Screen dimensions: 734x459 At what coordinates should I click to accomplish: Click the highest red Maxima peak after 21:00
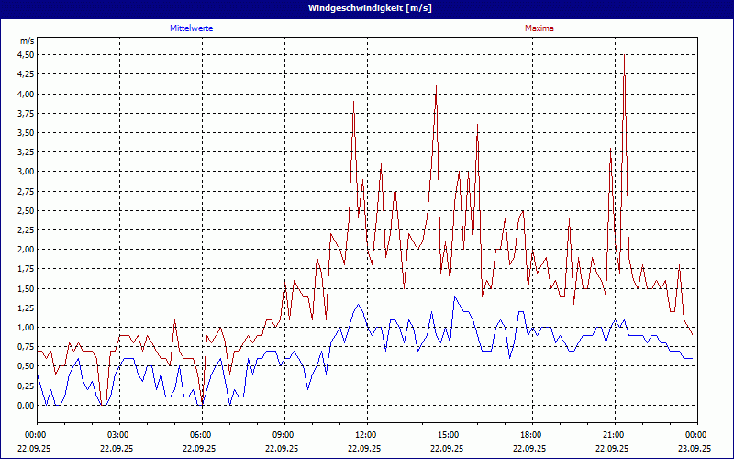coord(624,55)
